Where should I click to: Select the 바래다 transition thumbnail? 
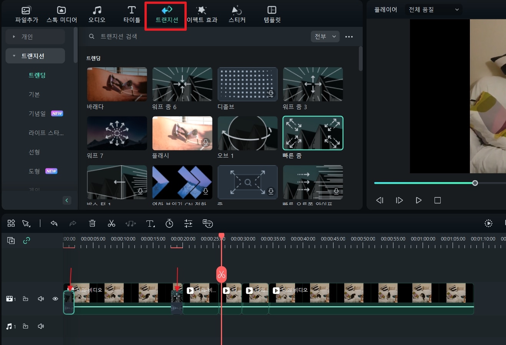[117, 84]
